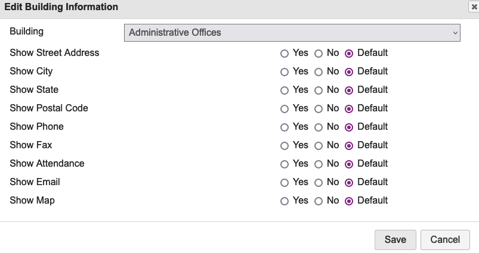
Task: Set Show City to Default
Action: point(349,71)
